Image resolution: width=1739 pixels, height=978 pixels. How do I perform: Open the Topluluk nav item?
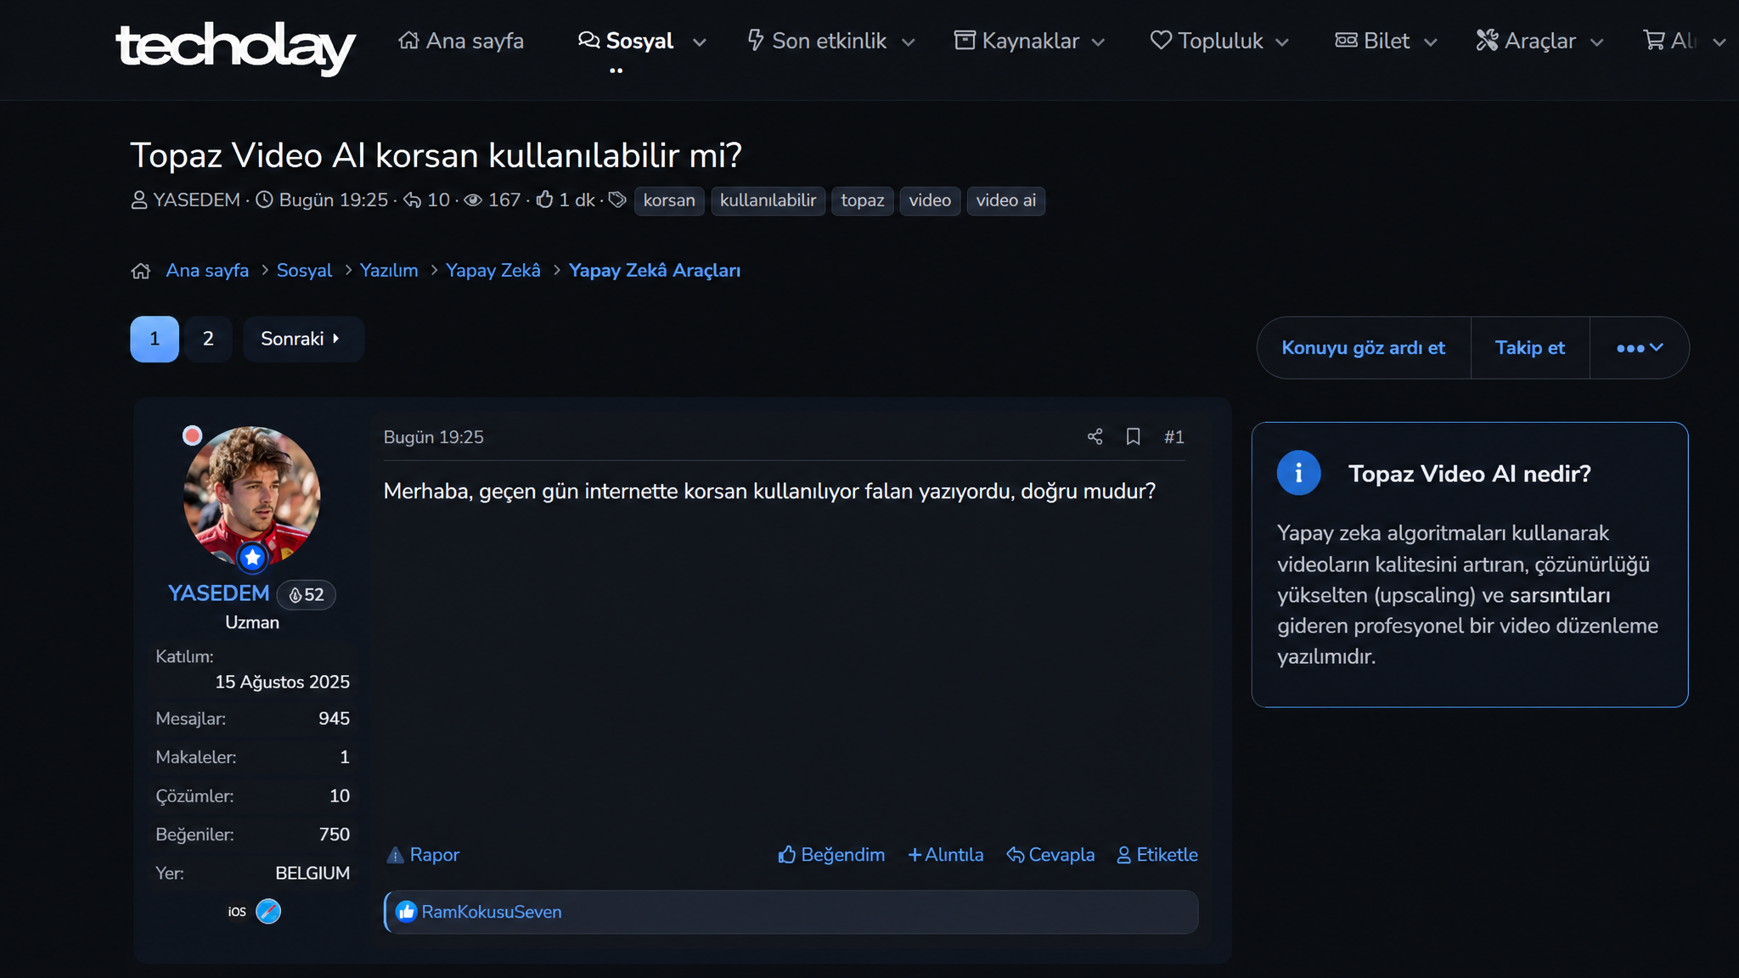(1207, 41)
